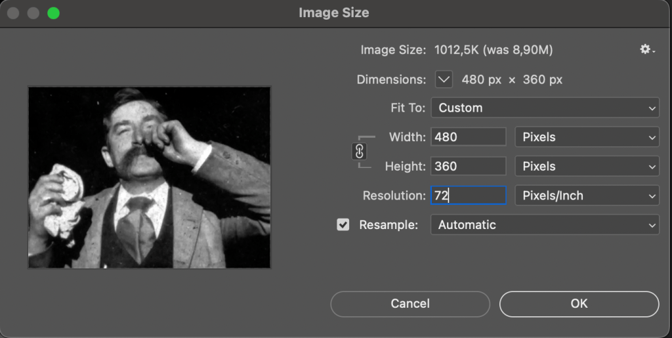This screenshot has height=338, width=672.
Task: Toggle the constrain proportions chain link
Action: pyautogui.click(x=359, y=152)
